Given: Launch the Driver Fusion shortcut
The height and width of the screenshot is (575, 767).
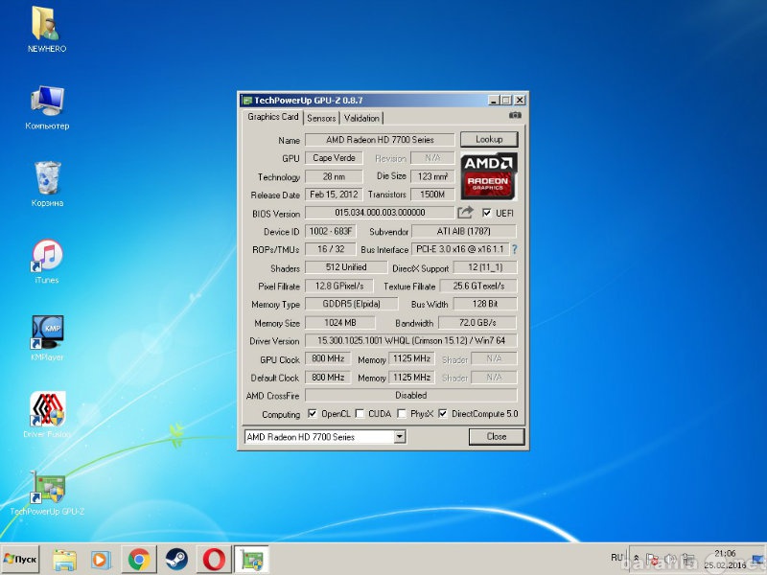Looking at the screenshot, I should [47, 415].
